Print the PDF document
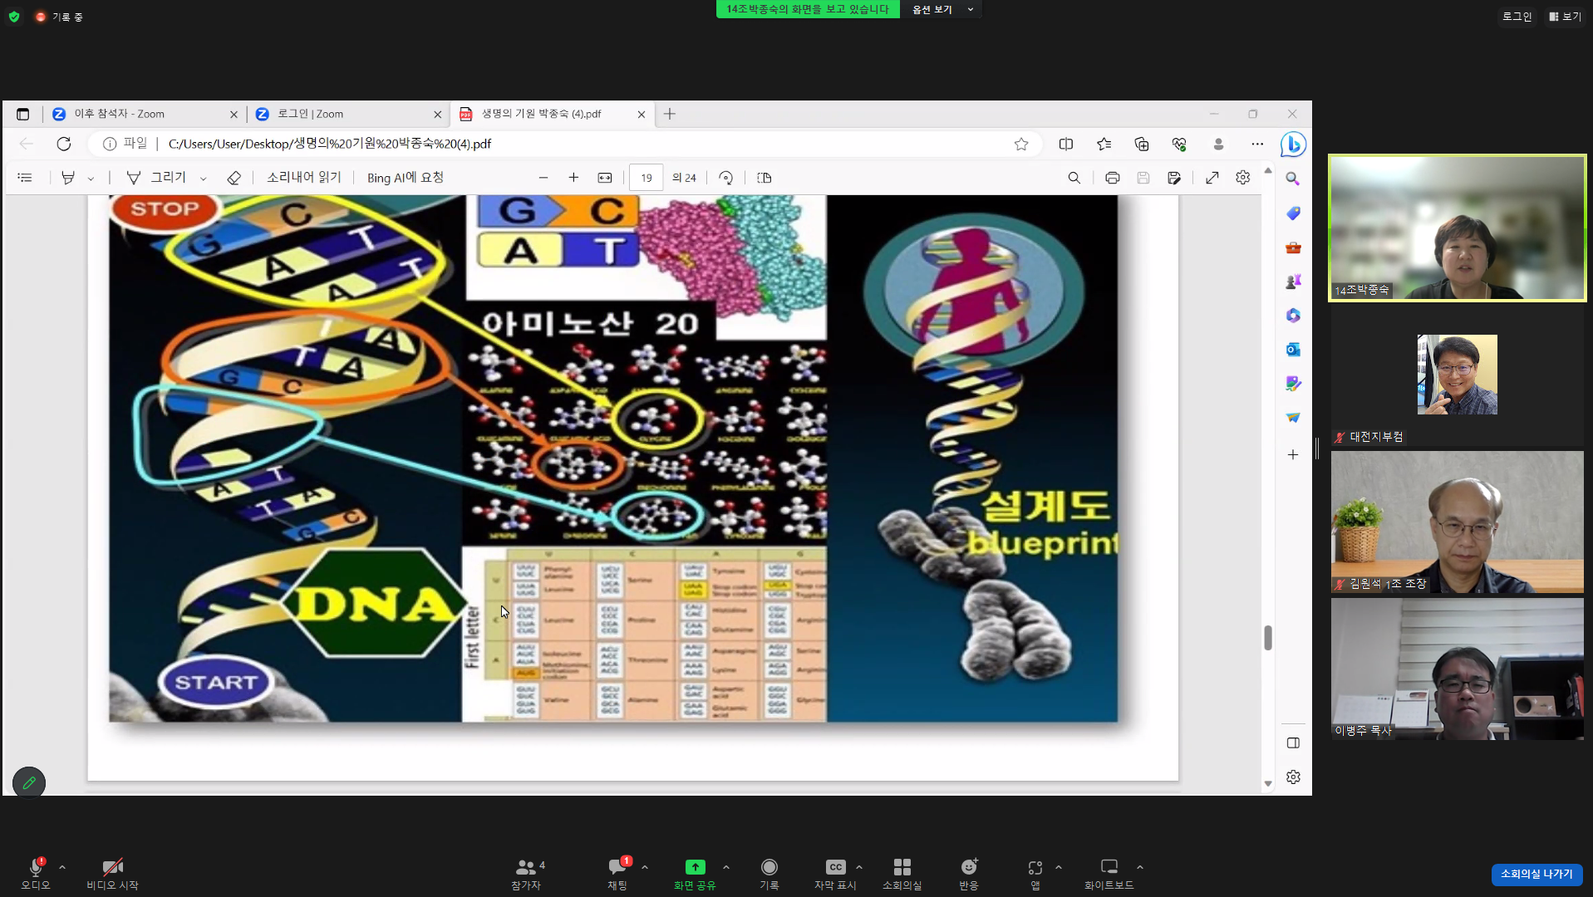The width and height of the screenshot is (1593, 897). pos(1113,178)
